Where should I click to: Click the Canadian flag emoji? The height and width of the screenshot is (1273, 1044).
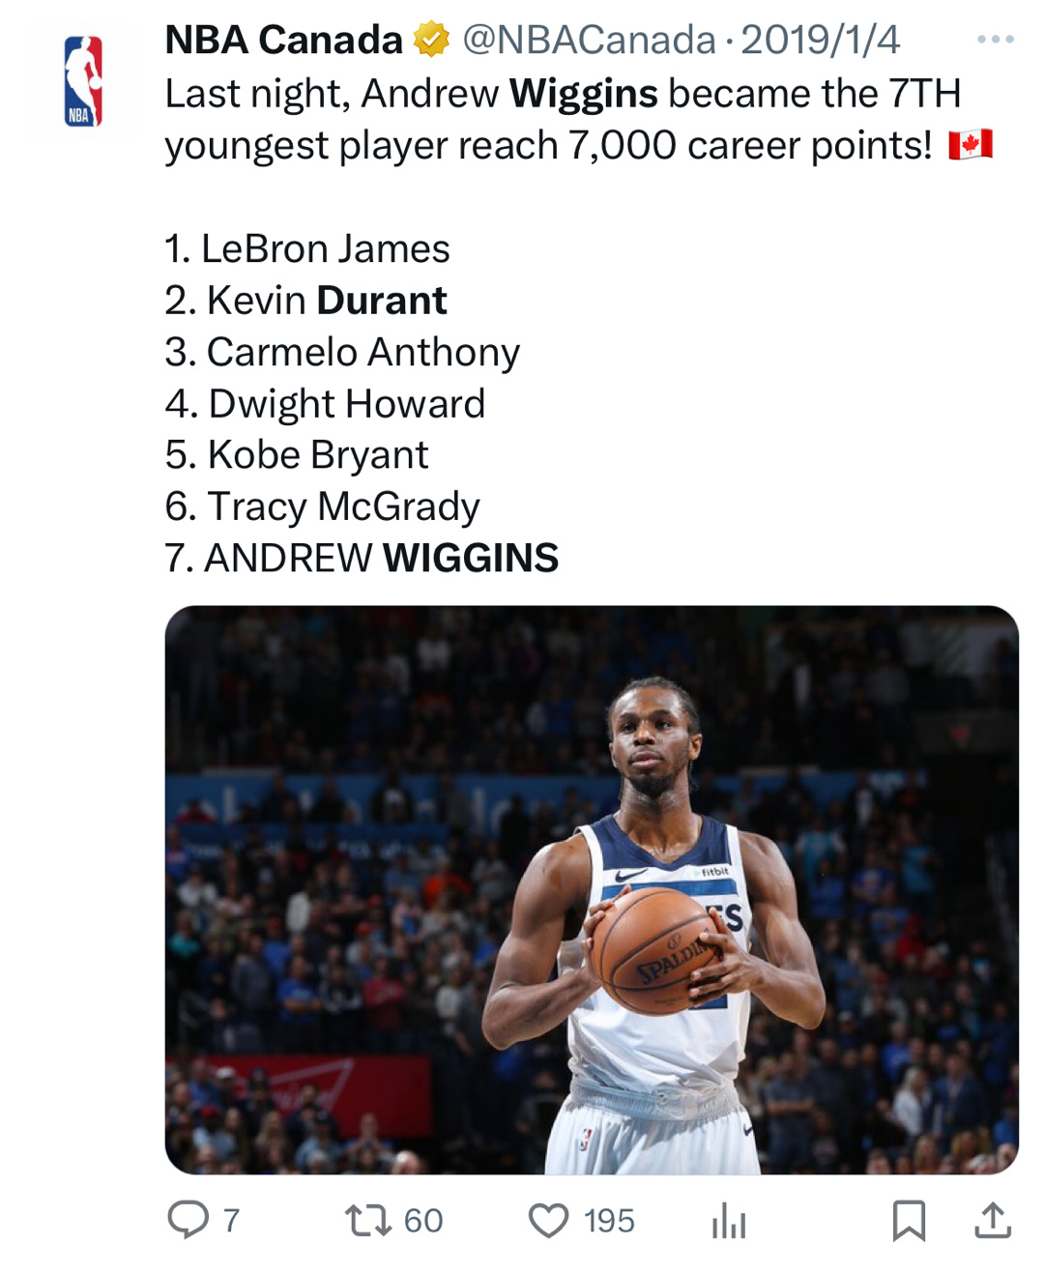[x=970, y=145]
